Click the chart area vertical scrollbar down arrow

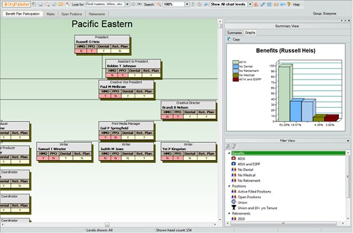[x=220, y=220]
